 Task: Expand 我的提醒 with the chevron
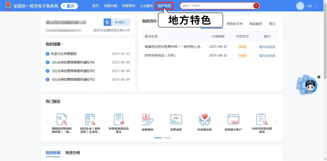[x=62, y=44]
